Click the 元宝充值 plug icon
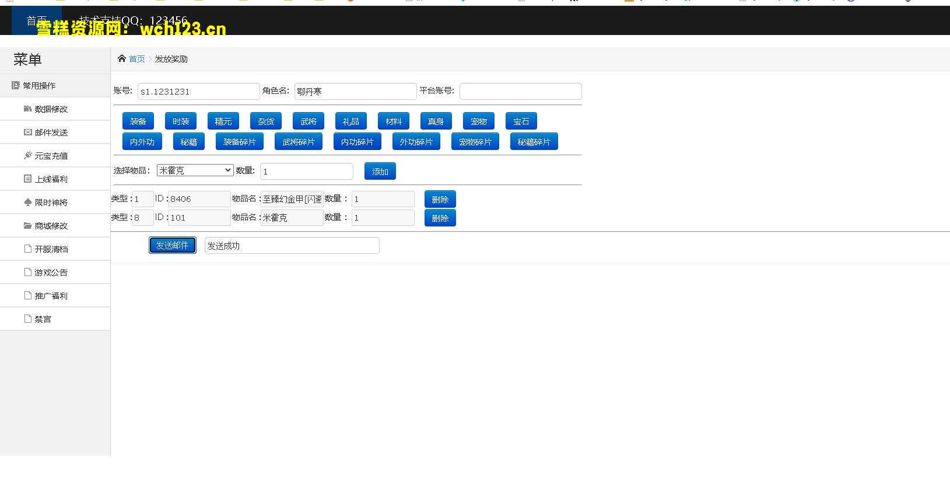The height and width of the screenshot is (478, 950). coord(27,155)
